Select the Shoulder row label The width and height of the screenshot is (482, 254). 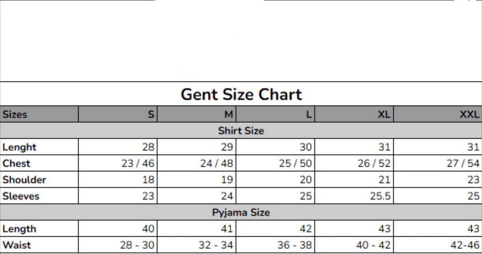pyautogui.click(x=24, y=180)
